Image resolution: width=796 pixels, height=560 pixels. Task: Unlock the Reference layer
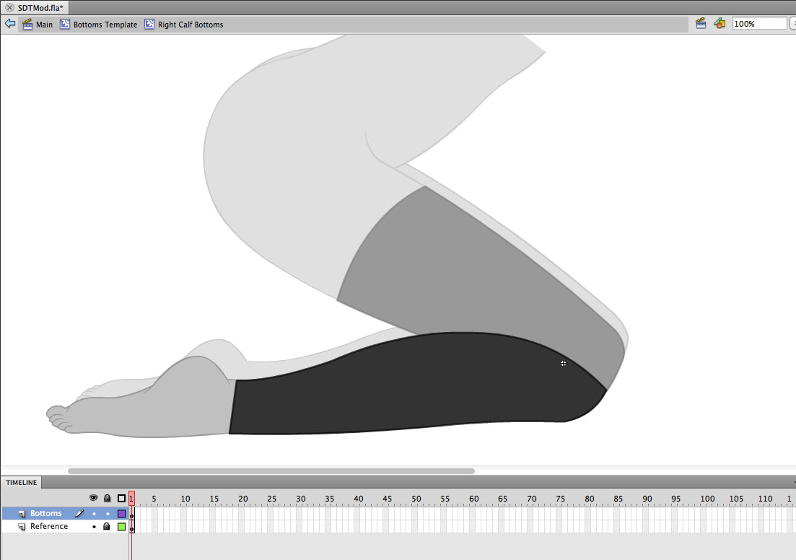(x=108, y=527)
